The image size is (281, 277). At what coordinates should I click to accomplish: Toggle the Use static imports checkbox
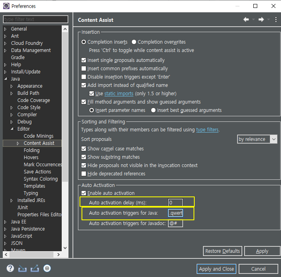click(x=91, y=94)
